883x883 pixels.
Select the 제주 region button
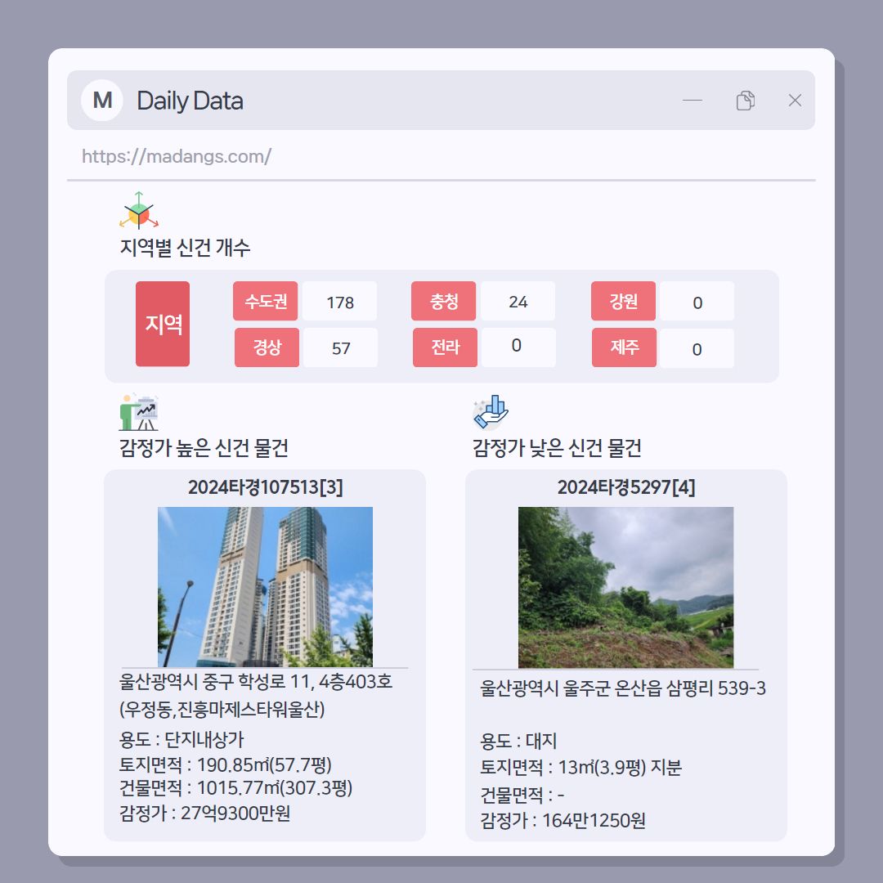(x=624, y=347)
